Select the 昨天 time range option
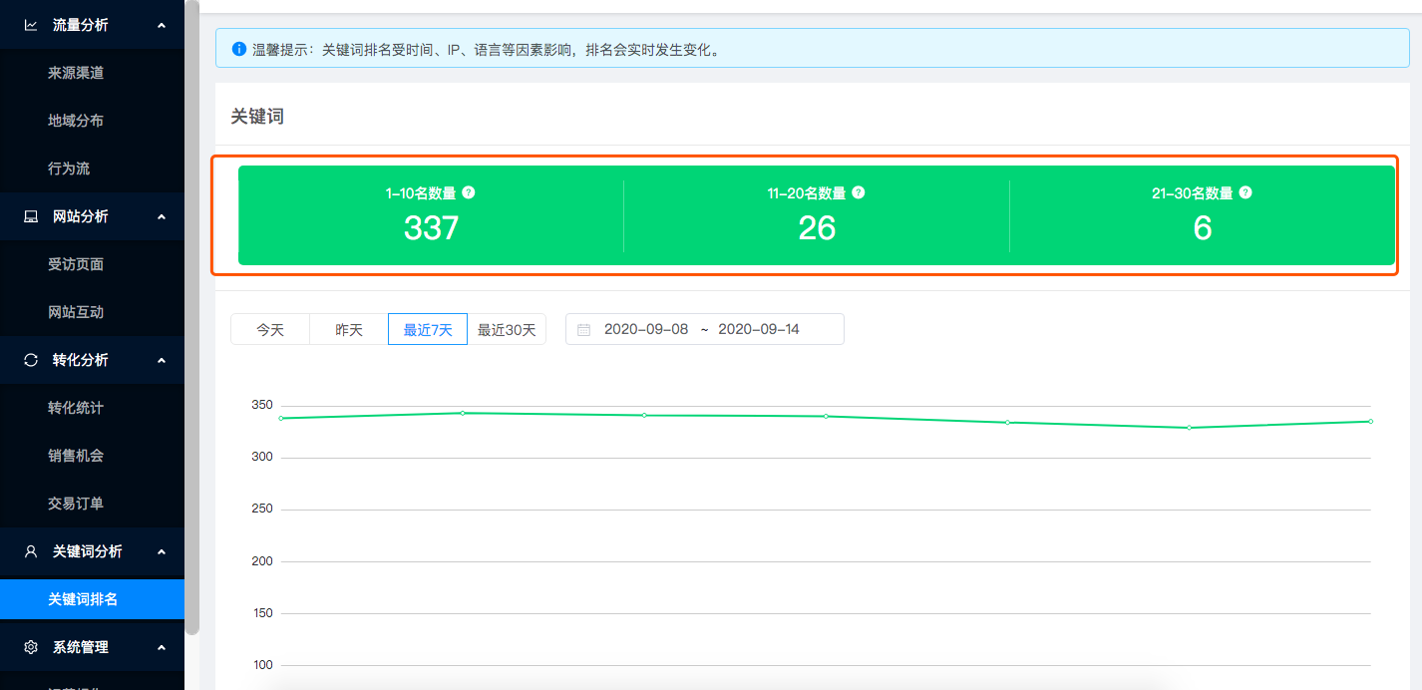Screen dimensions: 1422x690 (x=349, y=329)
